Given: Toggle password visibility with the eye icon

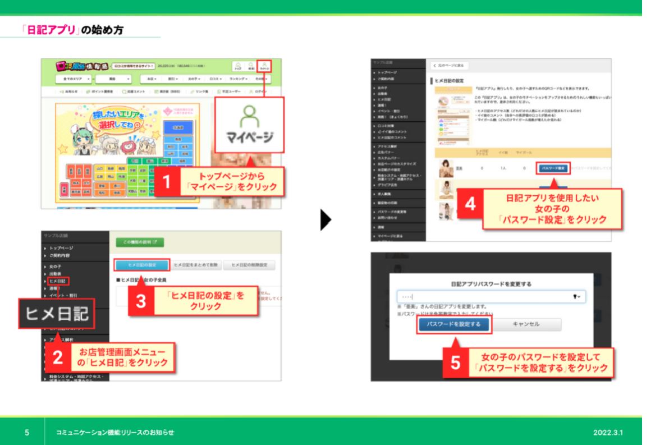Looking at the screenshot, I should 575,297.
